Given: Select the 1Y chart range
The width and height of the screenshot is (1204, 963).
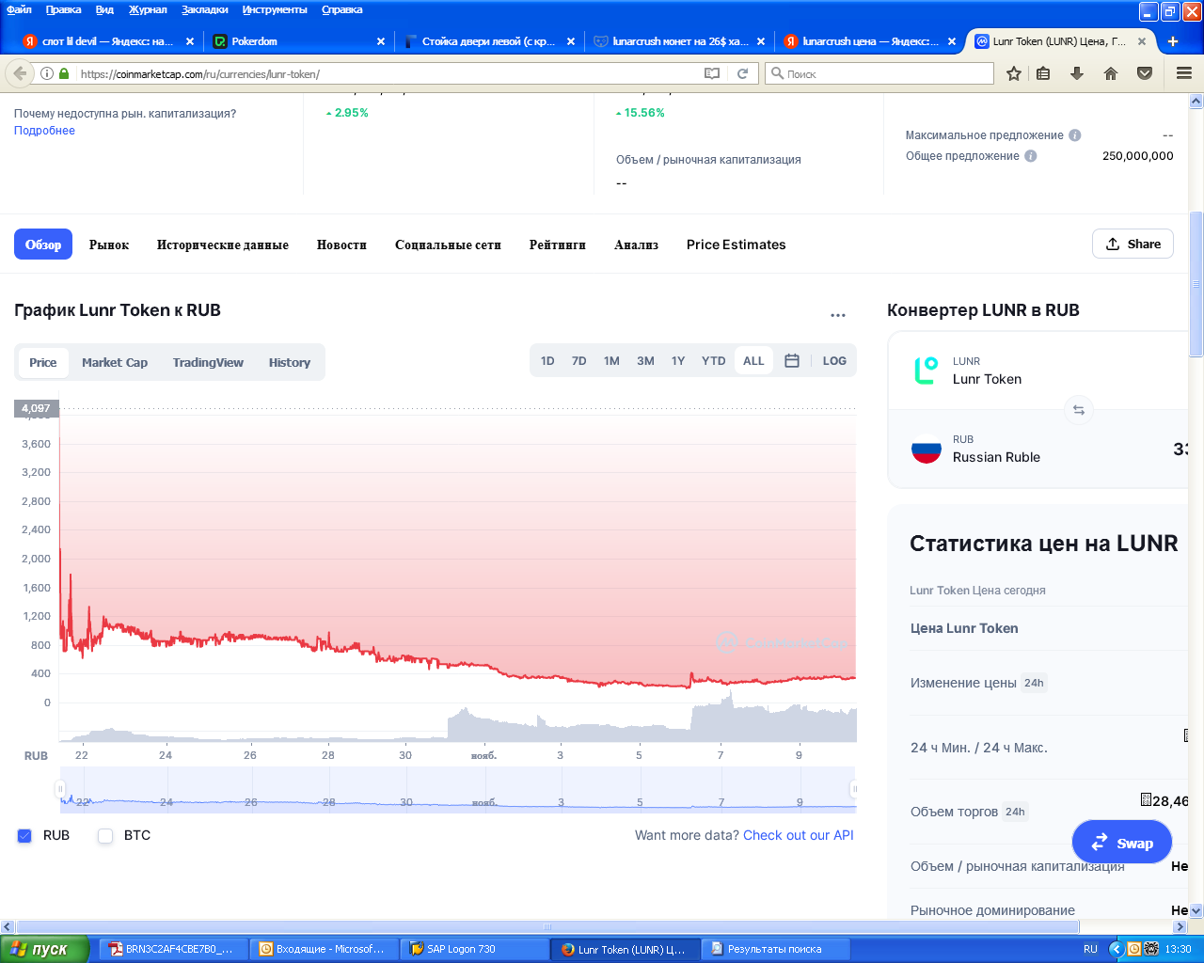Looking at the screenshot, I should tap(678, 361).
